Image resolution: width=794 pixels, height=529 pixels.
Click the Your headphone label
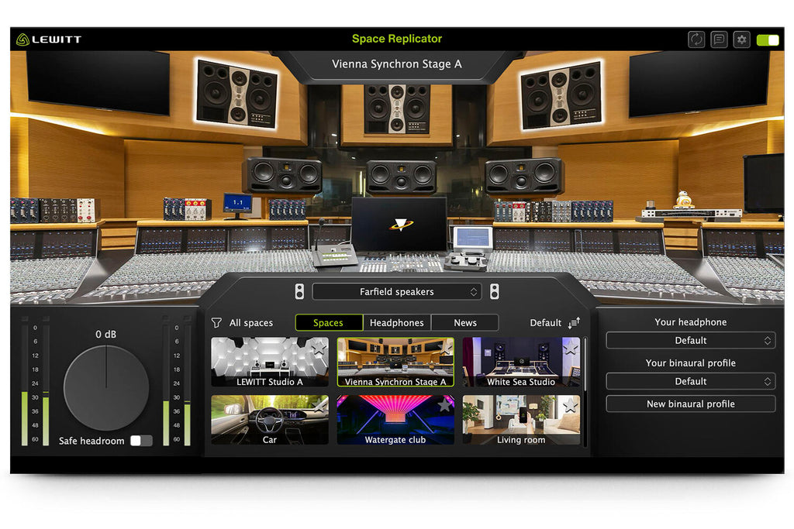(x=691, y=322)
